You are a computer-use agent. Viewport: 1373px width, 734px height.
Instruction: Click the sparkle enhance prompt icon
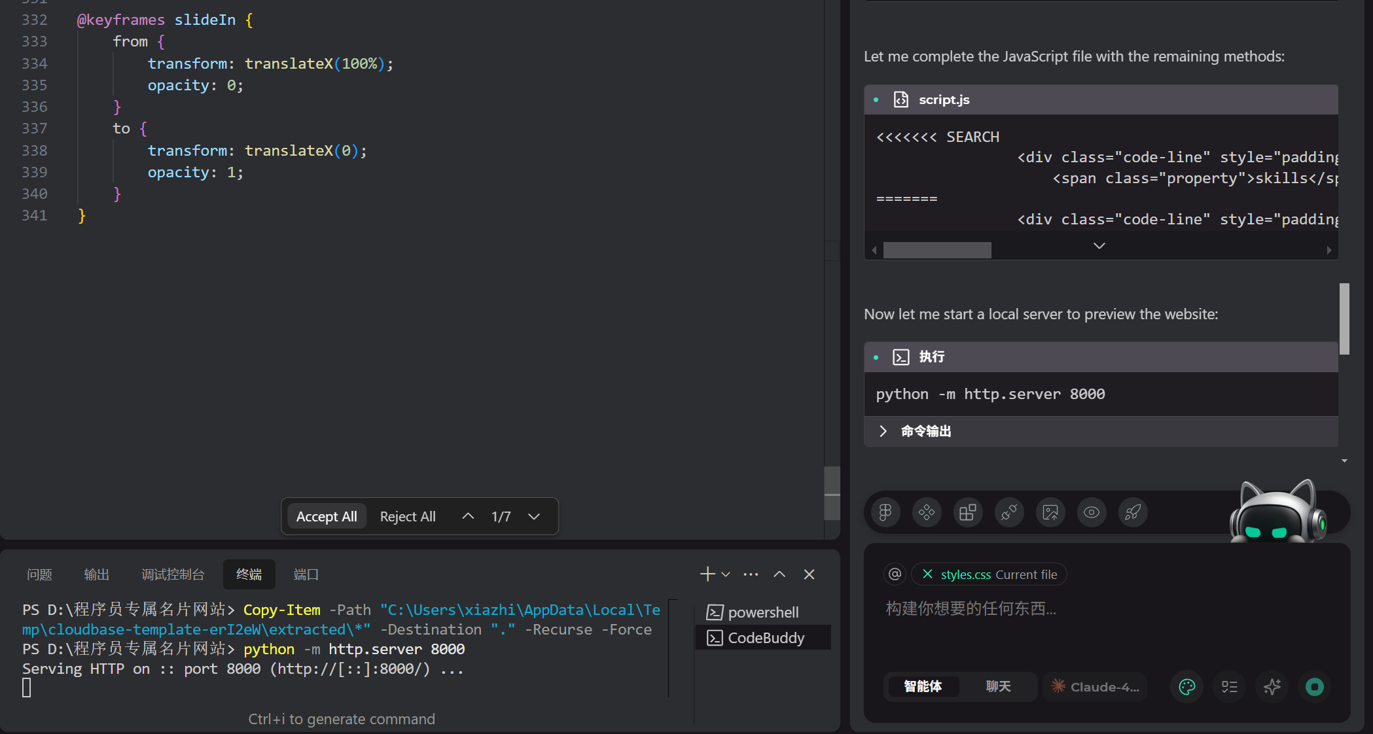1272,687
